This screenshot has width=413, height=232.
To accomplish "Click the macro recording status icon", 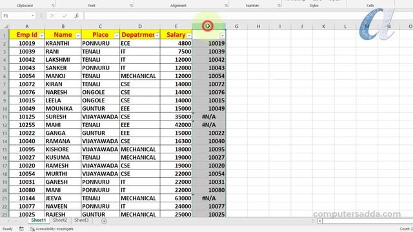I will tap(21, 229).
